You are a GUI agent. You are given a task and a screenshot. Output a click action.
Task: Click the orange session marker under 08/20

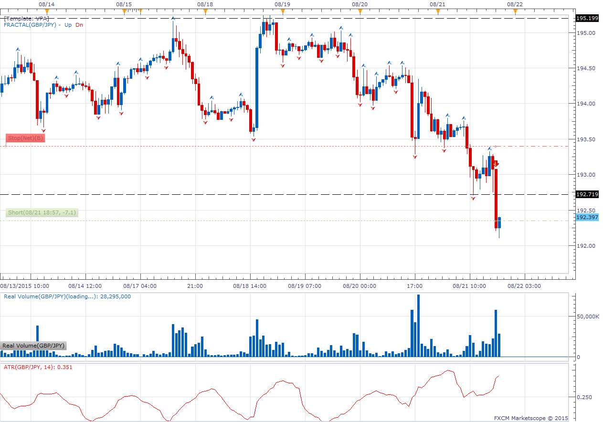click(x=360, y=11)
